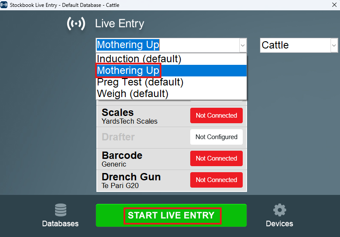Image resolution: width=340 pixels, height=237 pixels.
Task: Open Databases via the database icon
Action: 60,210
